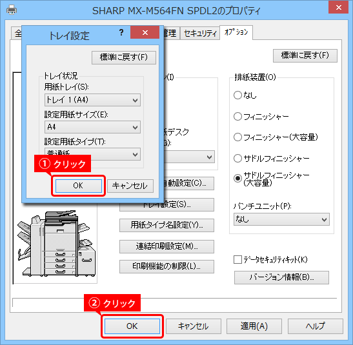
Task: Select the サドルフィニッシャー radio button
Action: tap(237, 159)
